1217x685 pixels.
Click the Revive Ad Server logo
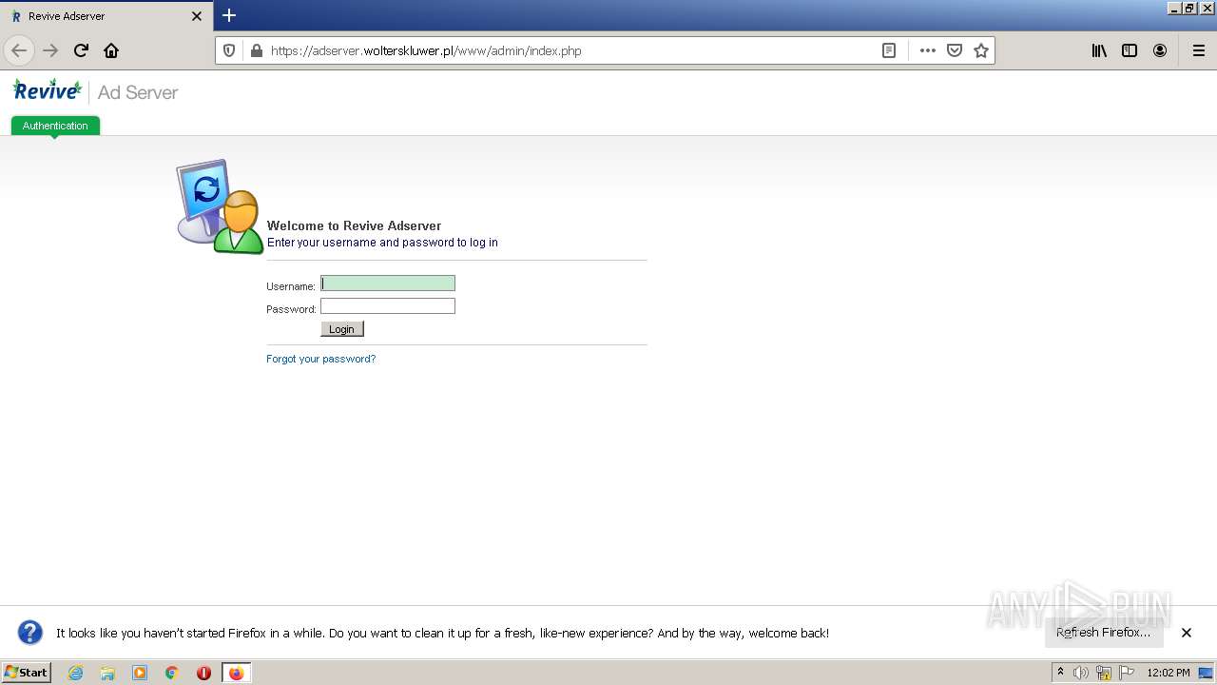pos(95,91)
